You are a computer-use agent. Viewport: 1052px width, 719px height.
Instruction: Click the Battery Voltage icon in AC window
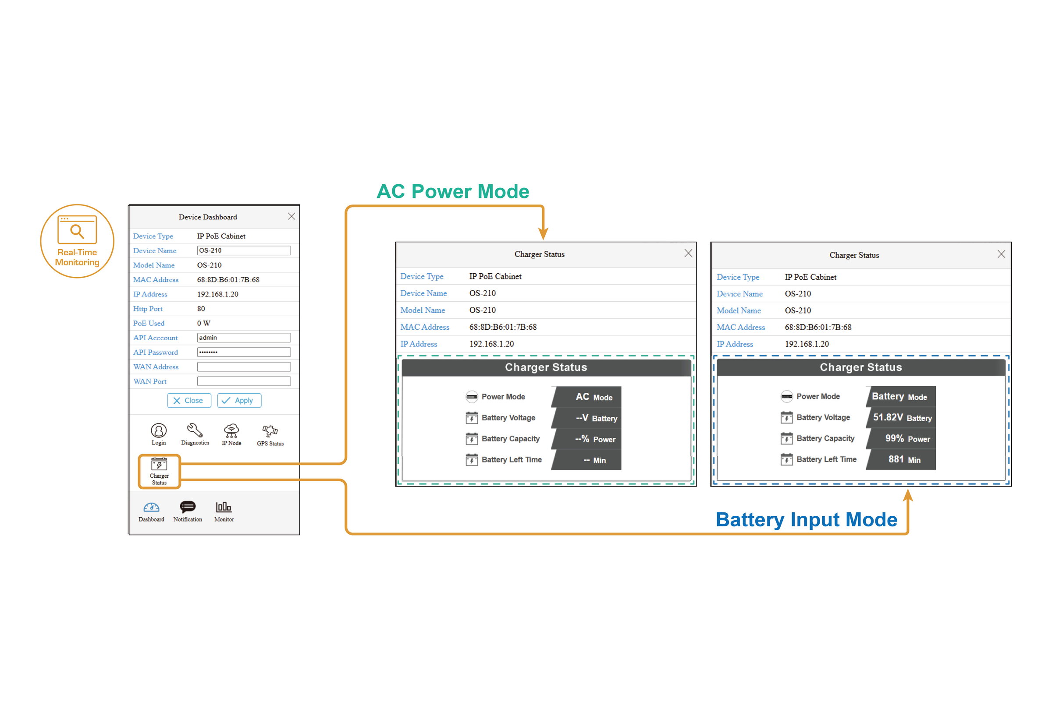pos(472,418)
